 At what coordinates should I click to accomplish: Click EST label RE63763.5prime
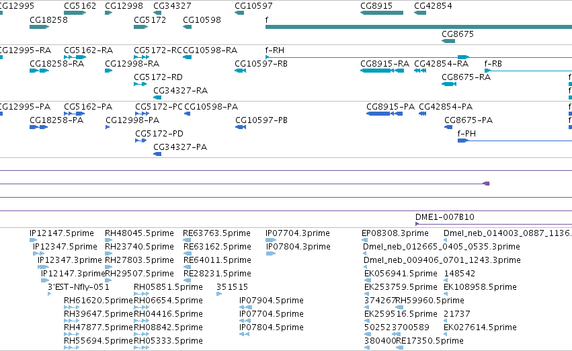click(216, 233)
